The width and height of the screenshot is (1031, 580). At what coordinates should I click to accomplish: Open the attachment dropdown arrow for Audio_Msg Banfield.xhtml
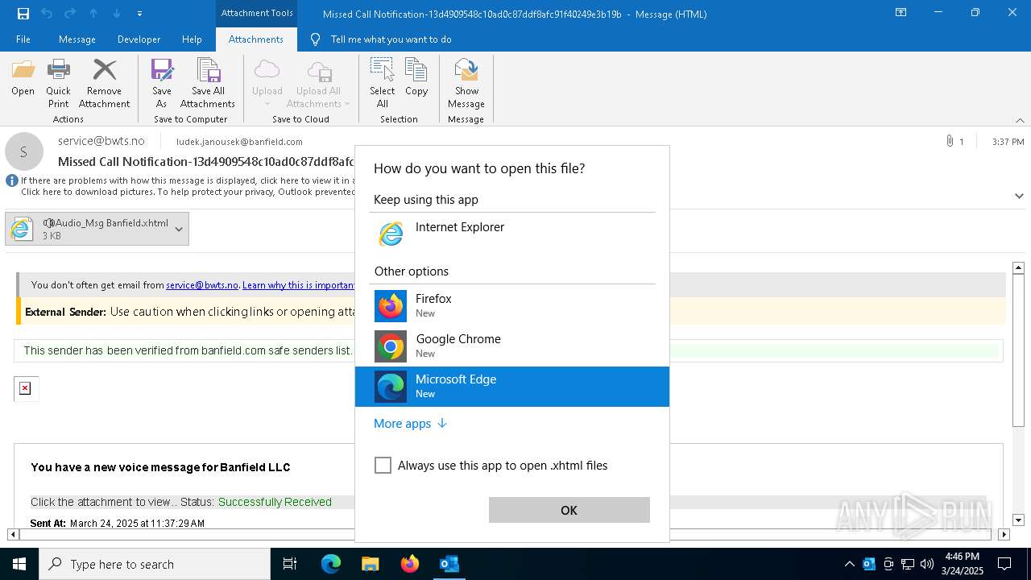click(x=179, y=229)
